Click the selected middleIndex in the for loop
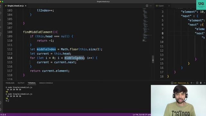Viewport: 206px width, 116px height. (74, 58)
